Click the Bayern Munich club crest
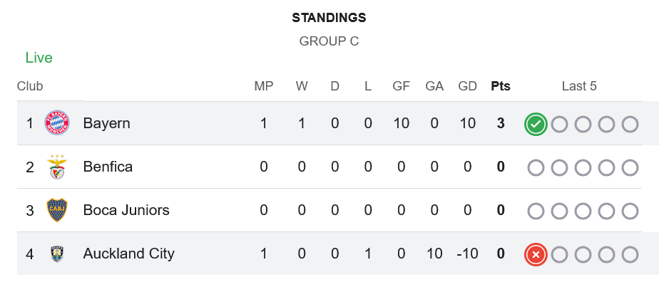 (x=57, y=123)
